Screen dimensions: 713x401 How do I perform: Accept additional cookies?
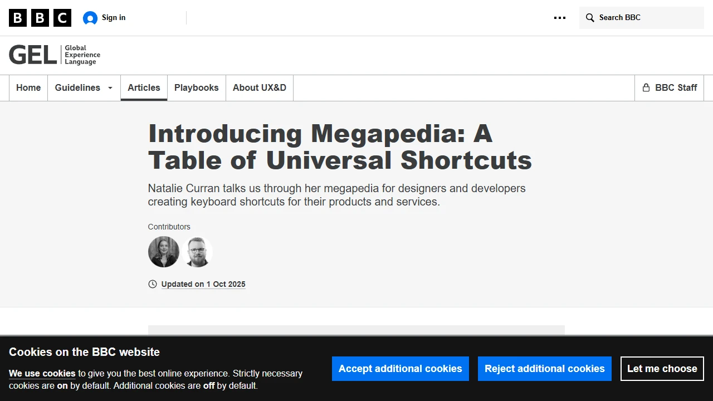point(400,368)
